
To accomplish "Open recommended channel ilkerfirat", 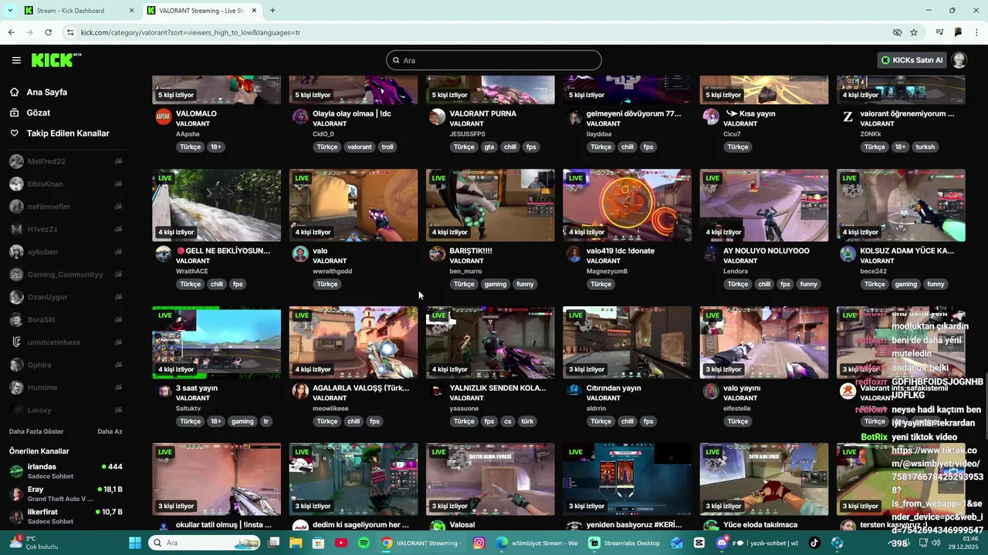I will (x=66, y=516).
